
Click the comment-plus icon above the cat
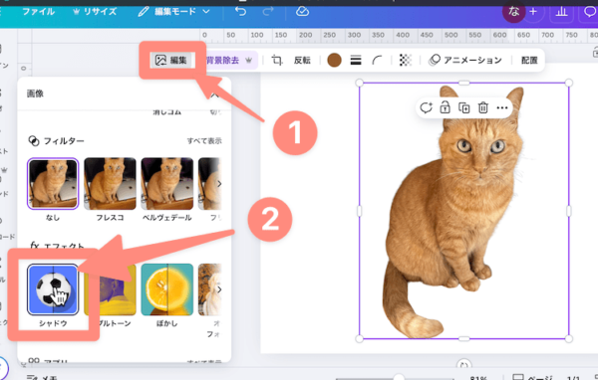tap(426, 107)
